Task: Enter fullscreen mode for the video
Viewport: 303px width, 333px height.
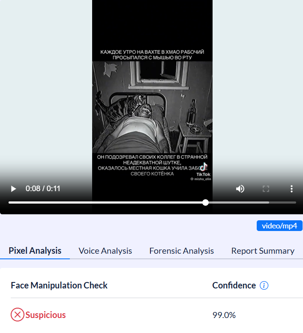Action: (x=266, y=189)
